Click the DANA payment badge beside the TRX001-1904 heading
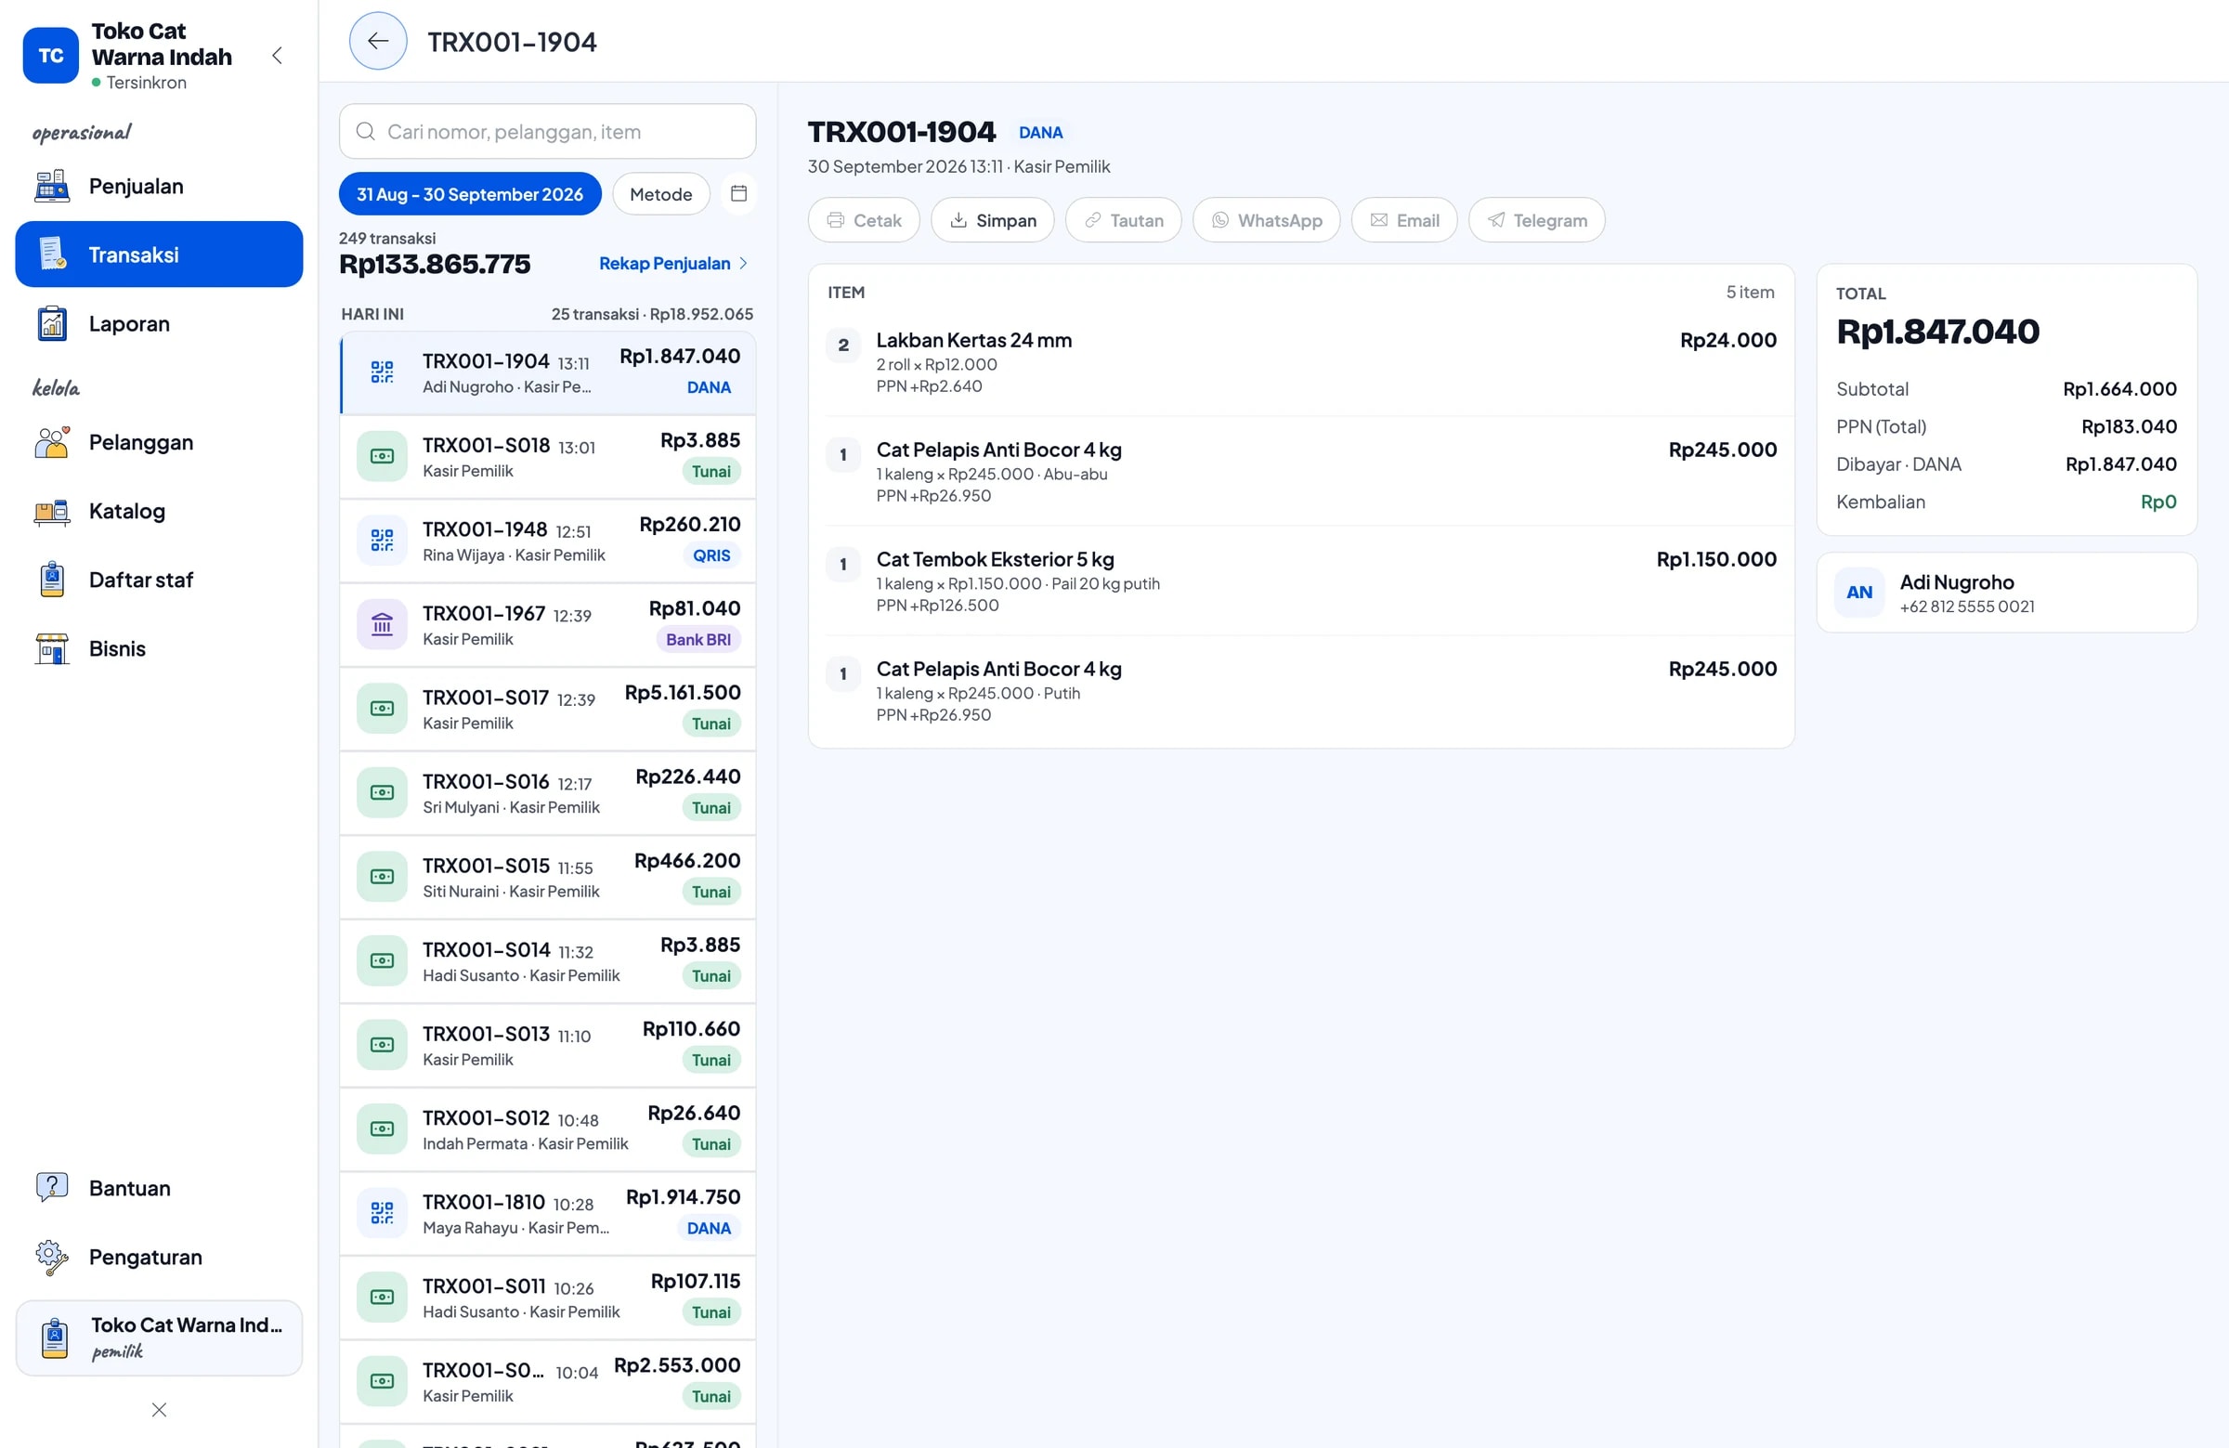The height and width of the screenshot is (1448, 2229). pos(1040,132)
